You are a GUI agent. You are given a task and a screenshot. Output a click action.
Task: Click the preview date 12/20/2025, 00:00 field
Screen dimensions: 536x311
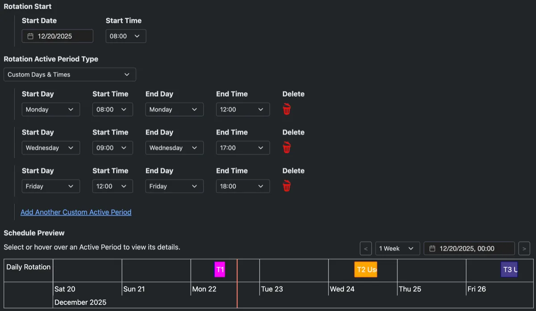click(x=469, y=248)
